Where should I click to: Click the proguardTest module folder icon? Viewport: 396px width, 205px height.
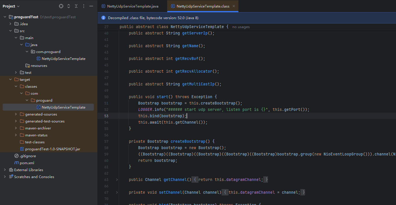tap(11, 17)
